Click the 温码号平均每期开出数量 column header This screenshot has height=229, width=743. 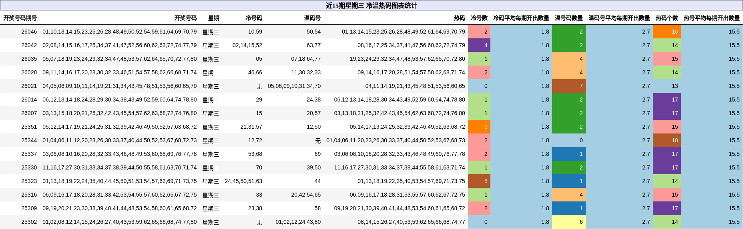619,18
